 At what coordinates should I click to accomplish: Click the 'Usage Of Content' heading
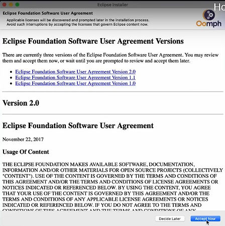tap(26, 152)
